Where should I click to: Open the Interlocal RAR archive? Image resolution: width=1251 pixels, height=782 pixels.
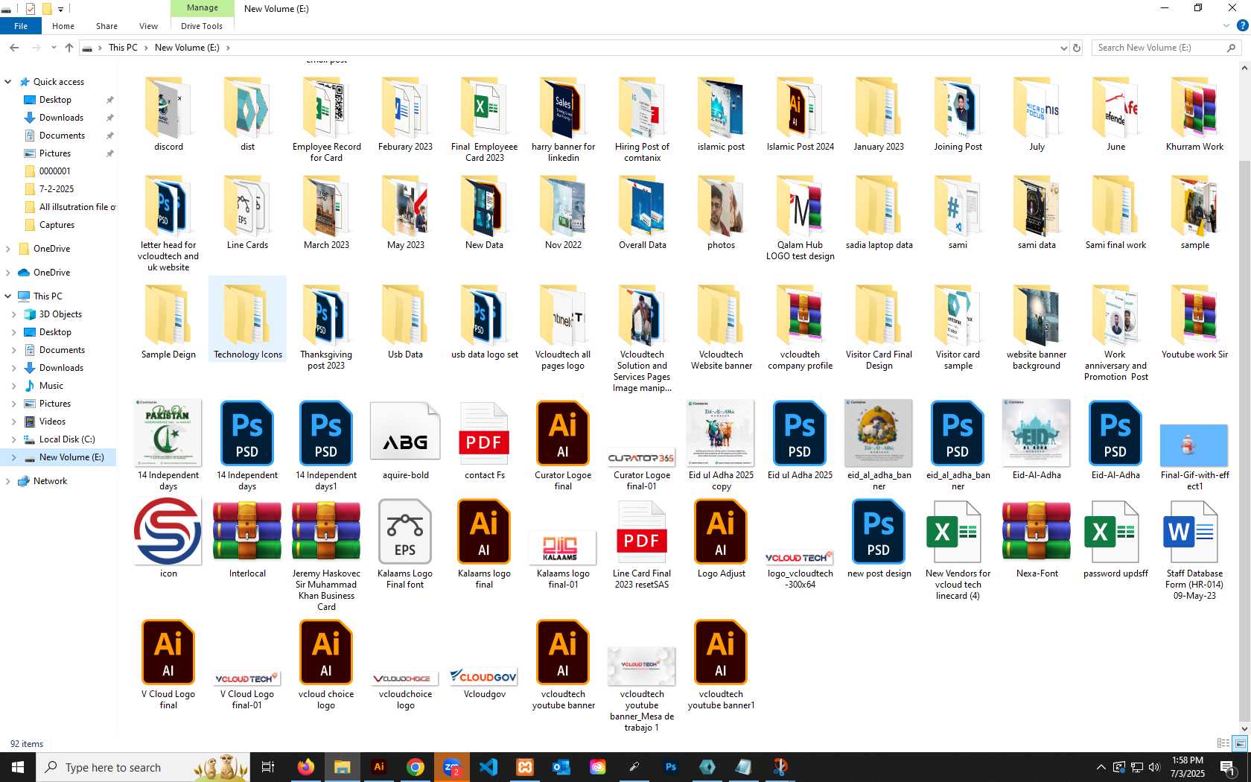247,538
